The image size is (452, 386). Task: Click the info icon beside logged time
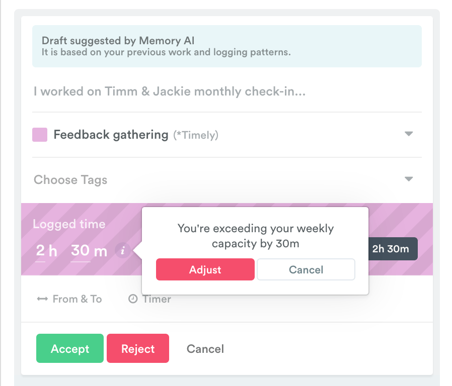(x=123, y=250)
